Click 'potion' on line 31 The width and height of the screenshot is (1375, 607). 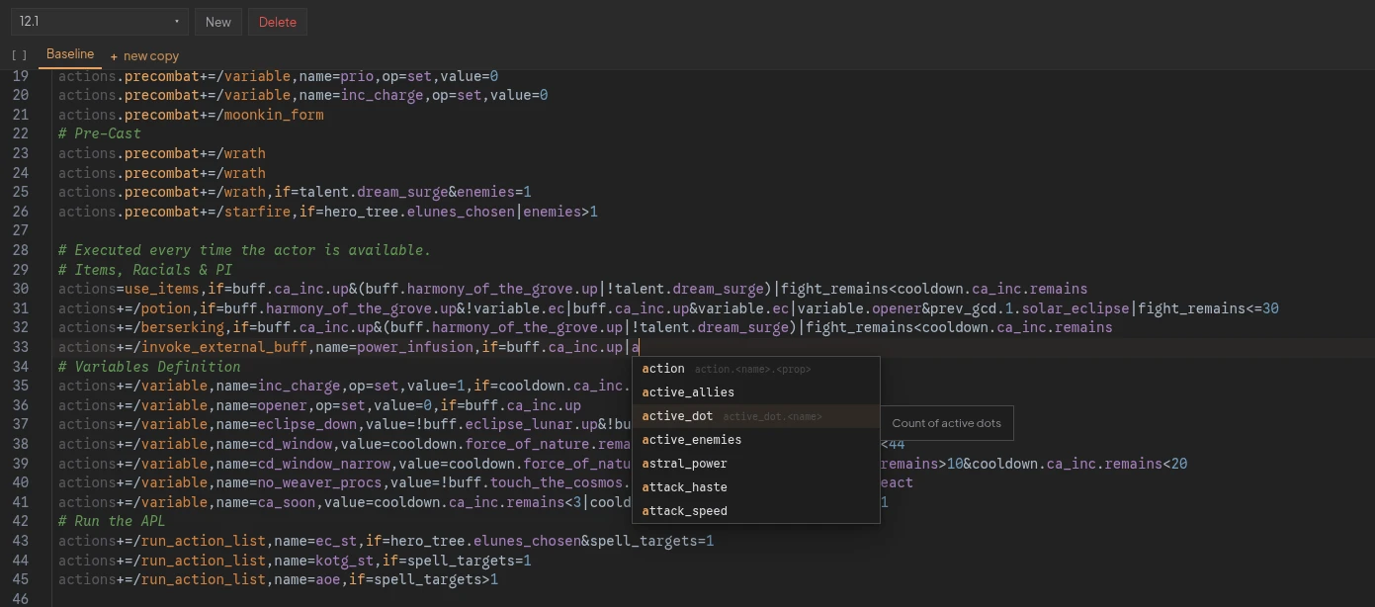[166, 308]
